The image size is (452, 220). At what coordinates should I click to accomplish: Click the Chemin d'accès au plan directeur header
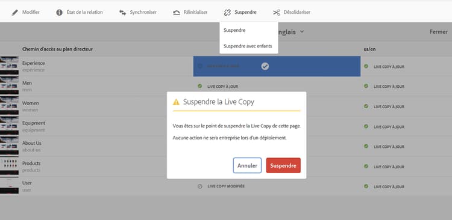[x=57, y=49]
